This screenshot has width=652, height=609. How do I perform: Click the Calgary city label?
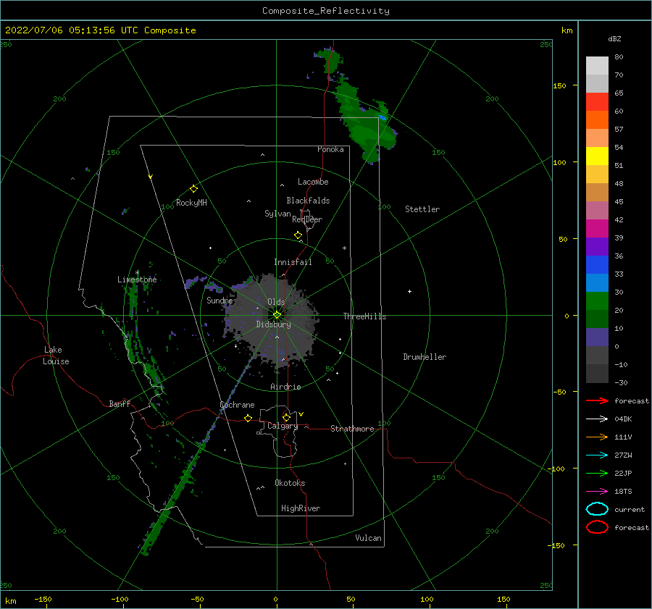point(283,426)
